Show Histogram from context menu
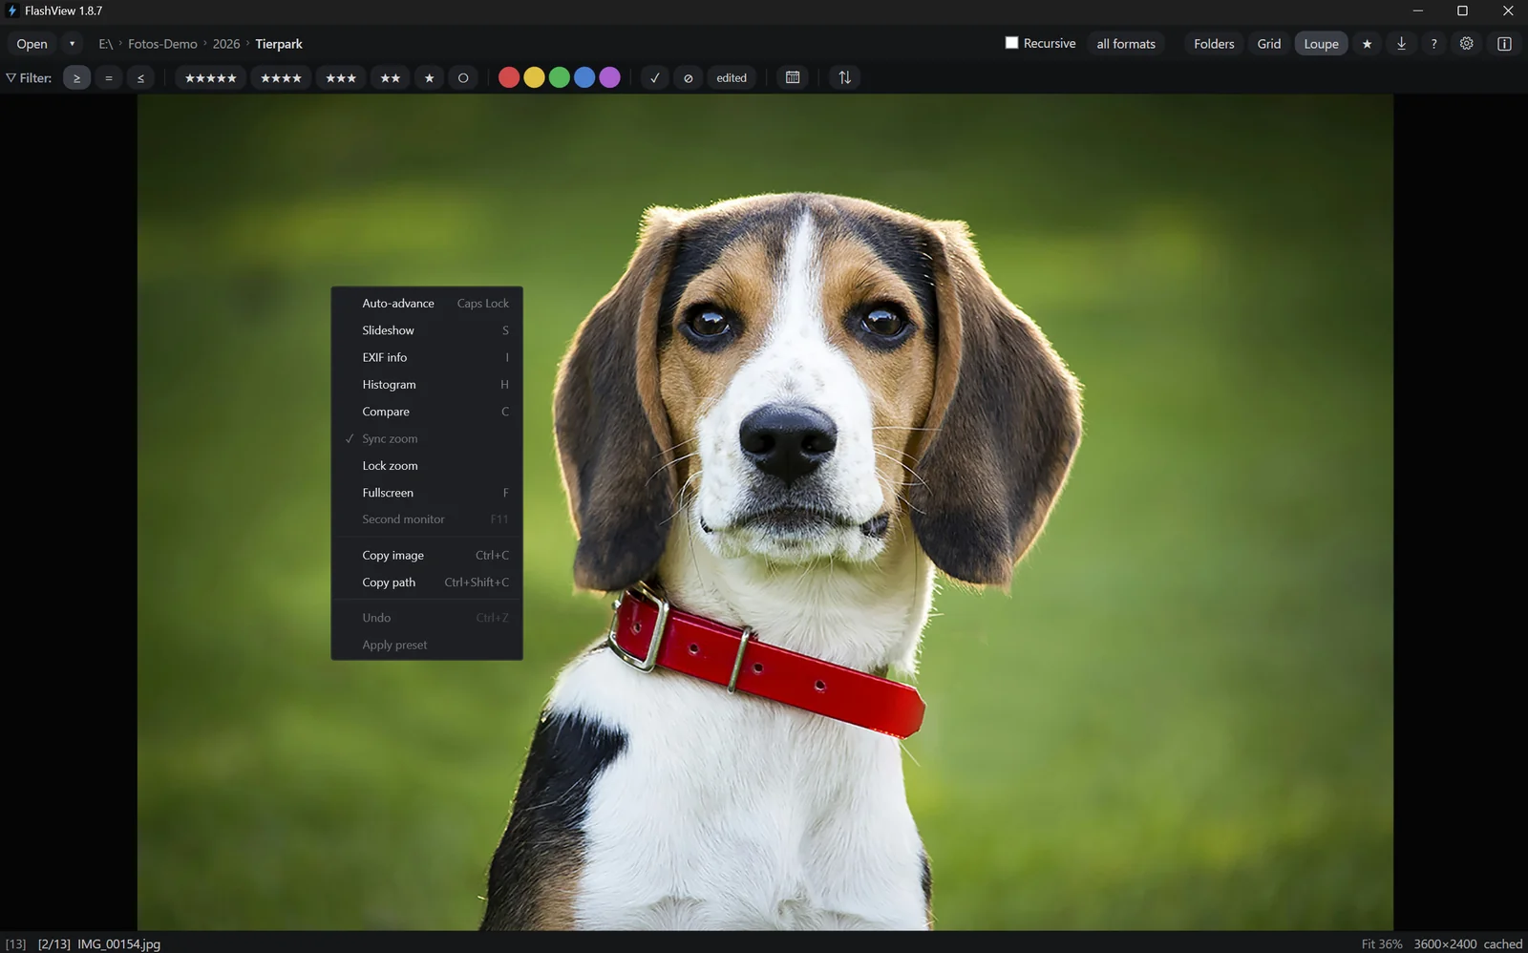 (427, 385)
